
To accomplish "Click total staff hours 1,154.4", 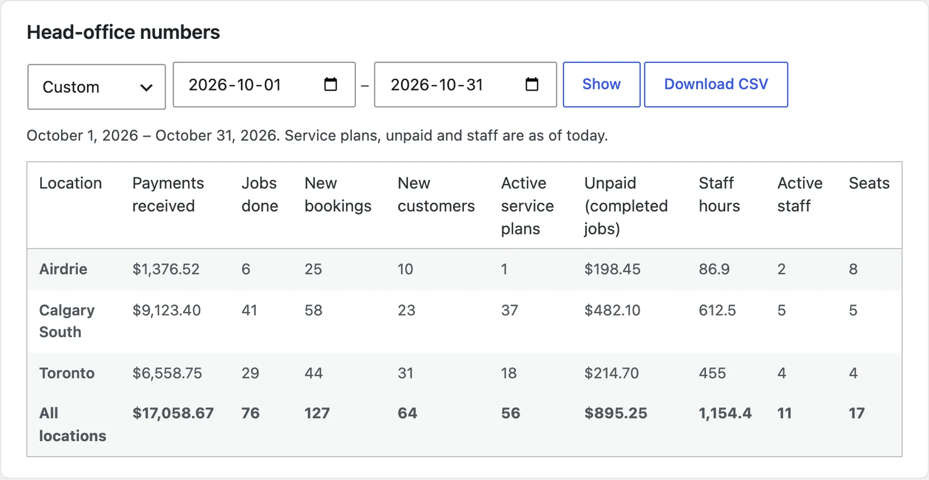I will pyautogui.click(x=725, y=413).
